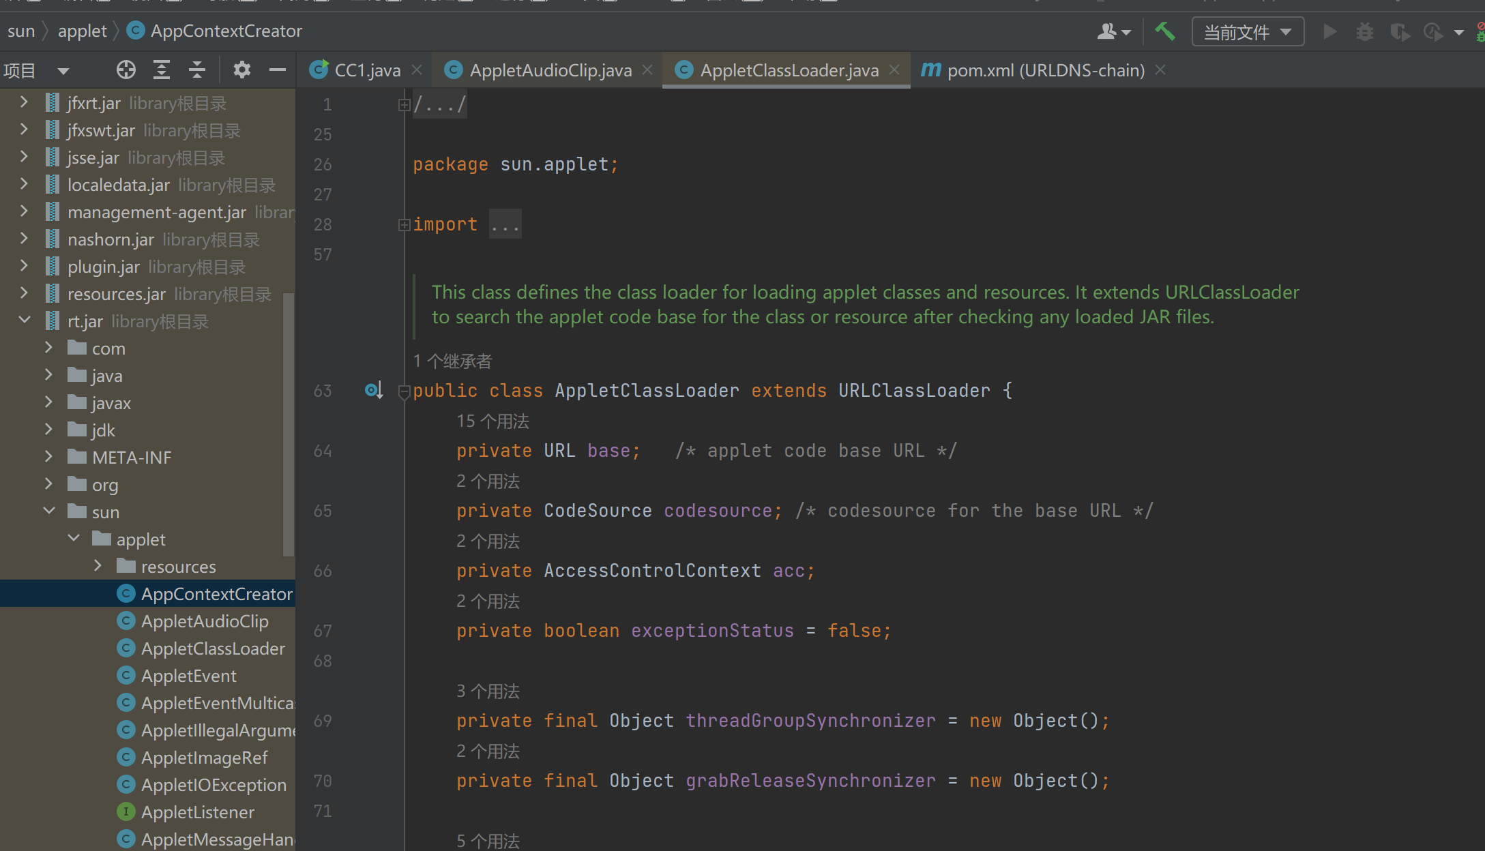Close the AppletClassLoader.java tab
The width and height of the screenshot is (1485, 851).
pos(895,70)
